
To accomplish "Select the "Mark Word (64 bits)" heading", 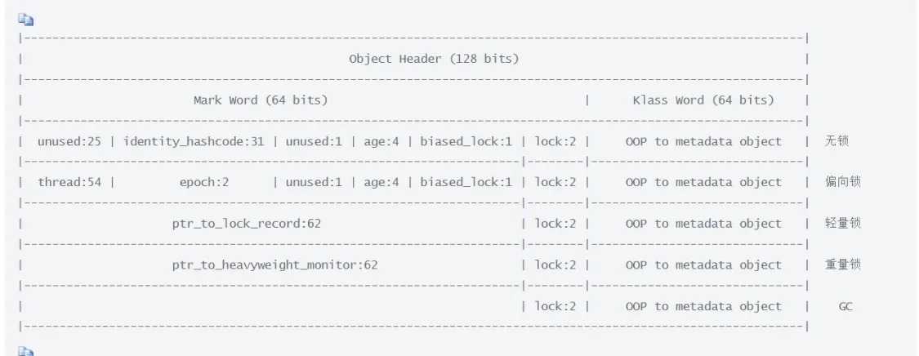I will point(260,100).
